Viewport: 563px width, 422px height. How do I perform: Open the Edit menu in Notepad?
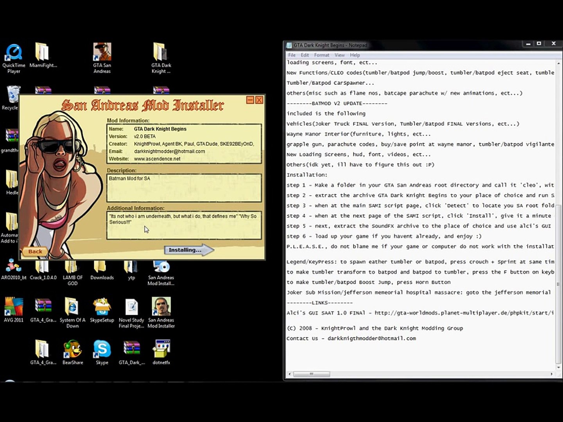[305, 55]
